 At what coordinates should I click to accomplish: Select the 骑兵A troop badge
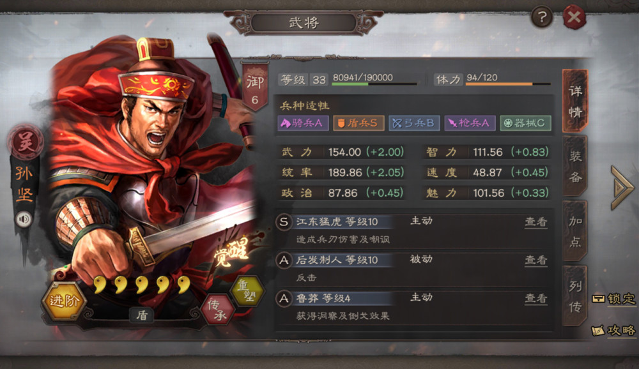[x=303, y=123]
